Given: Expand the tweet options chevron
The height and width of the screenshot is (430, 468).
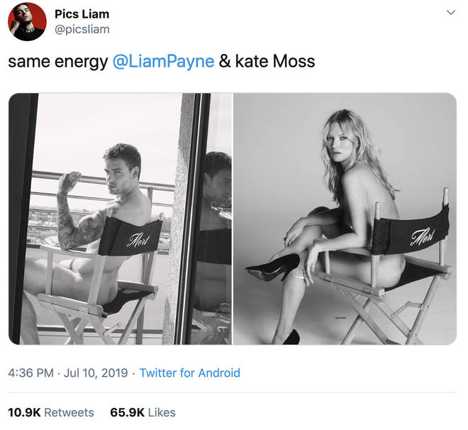Looking at the screenshot, I should (451, 13).
